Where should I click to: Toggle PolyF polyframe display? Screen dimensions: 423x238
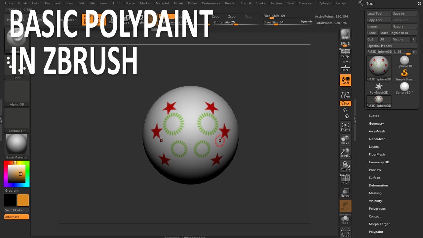pyautogui.click(x=345, y=179)
